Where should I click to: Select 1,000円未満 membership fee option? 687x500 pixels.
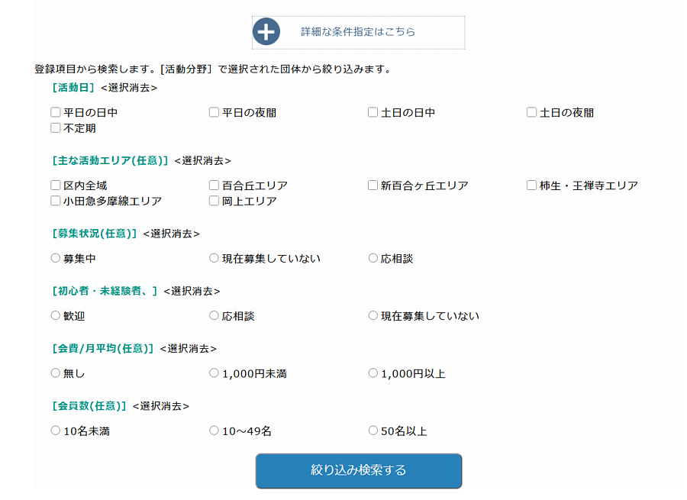214,373
